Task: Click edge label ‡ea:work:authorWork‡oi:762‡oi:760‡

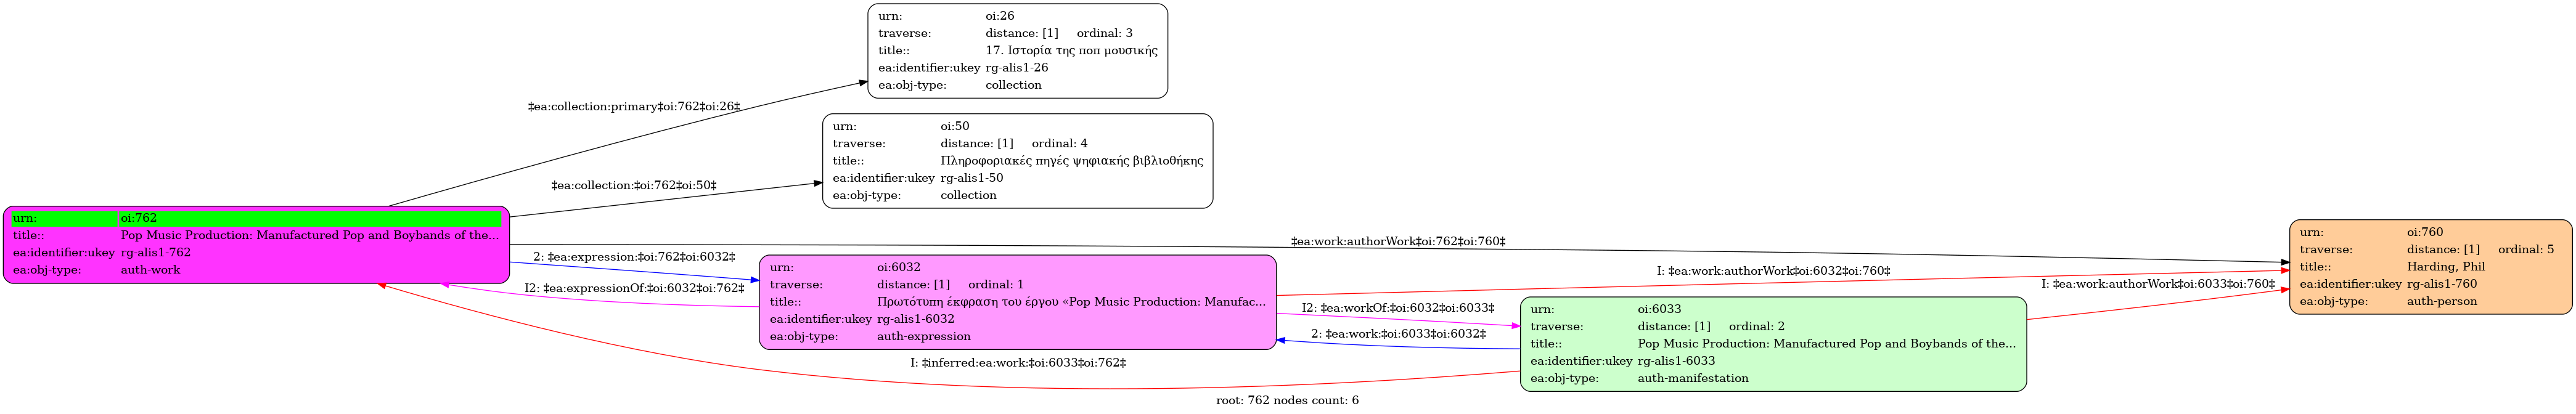Action: click(1398, 241)
